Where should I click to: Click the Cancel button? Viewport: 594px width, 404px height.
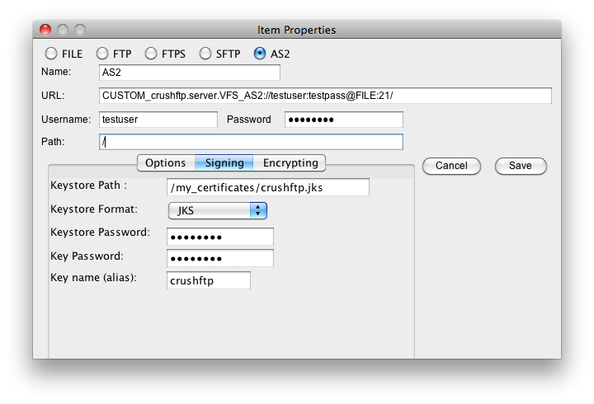click(451, 166)
